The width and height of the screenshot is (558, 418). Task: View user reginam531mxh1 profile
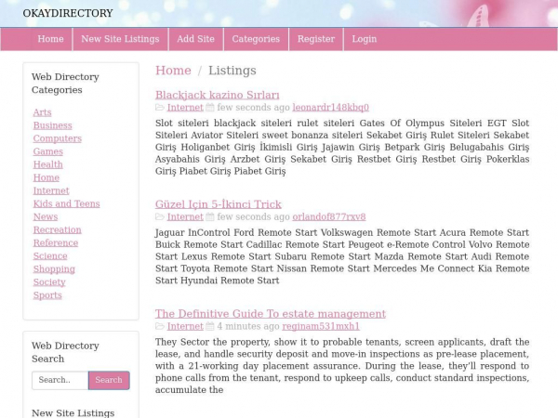(321, 326)
